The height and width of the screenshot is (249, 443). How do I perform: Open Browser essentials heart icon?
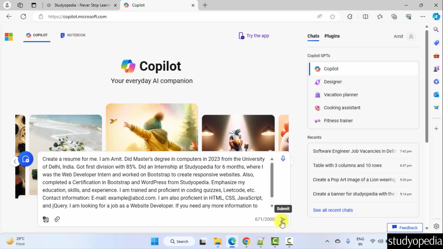pos(408,17)
